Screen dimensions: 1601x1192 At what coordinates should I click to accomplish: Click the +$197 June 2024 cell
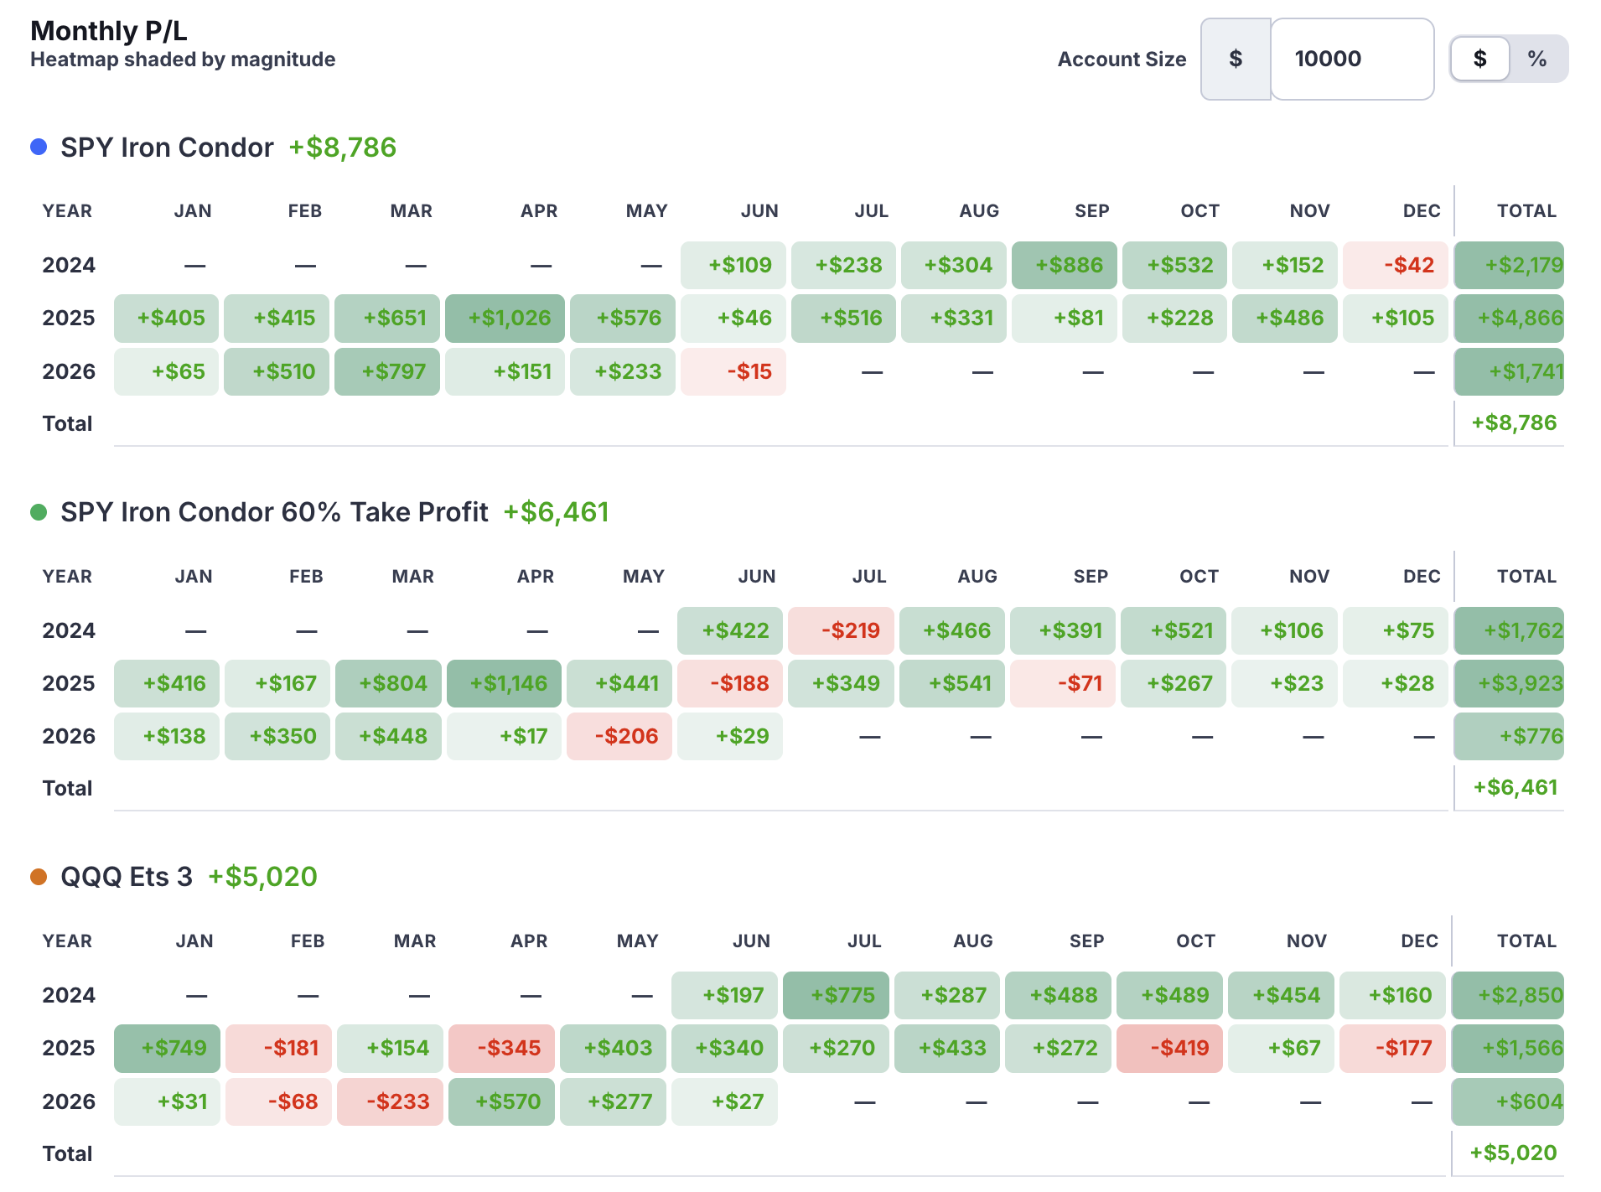(724, 995)
